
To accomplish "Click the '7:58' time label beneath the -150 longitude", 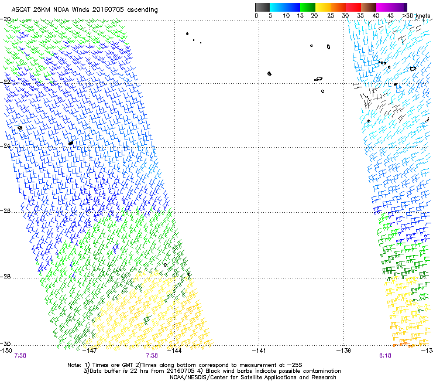I will pyautogui.click(x=20, y=356).
